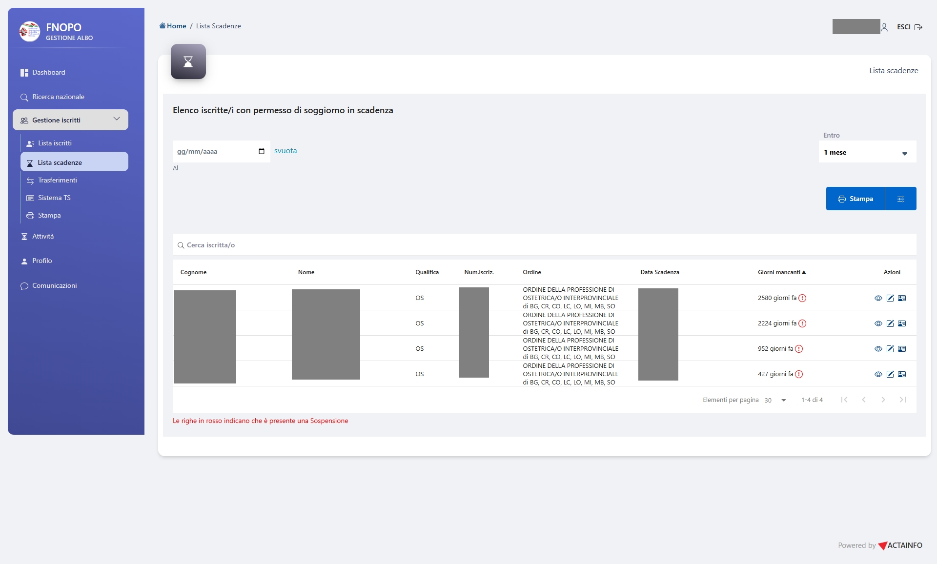Open Ricerca nazionale from sidebar

pos(58,97)
